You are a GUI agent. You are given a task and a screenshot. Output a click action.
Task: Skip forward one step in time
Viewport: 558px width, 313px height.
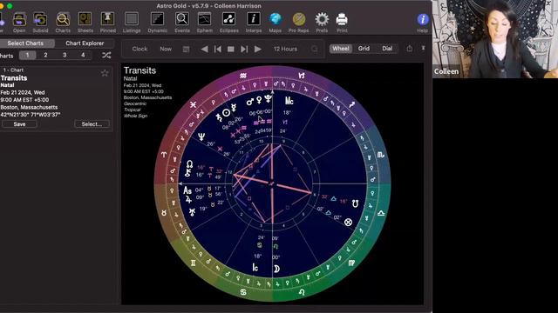(x=244, y=49)
